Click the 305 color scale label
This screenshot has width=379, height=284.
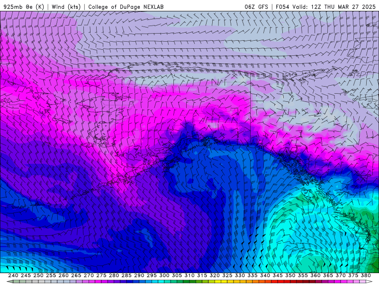pyautogui.click(x=177, y=275)
